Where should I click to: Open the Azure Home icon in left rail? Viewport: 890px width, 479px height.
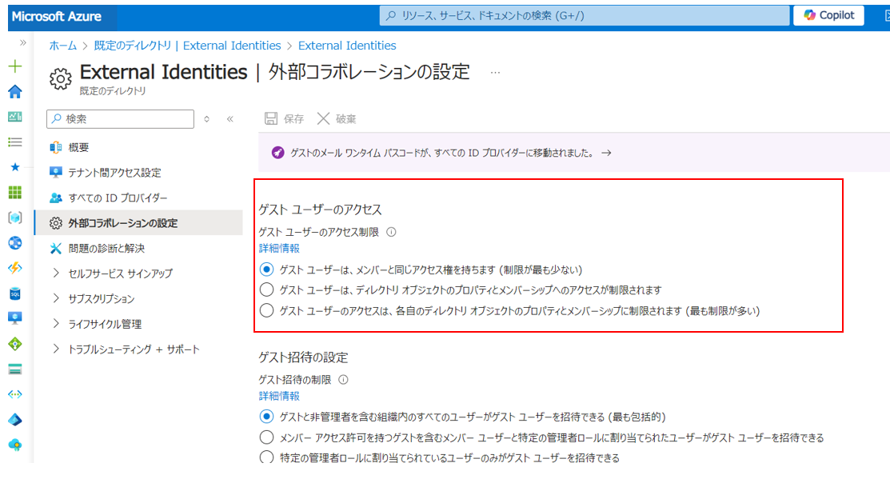(x=14, y=91)
